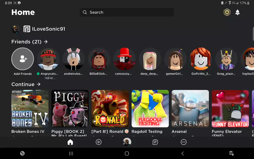This screenshot has height=159, width=254.
Task: Select the Discover play tab icon
Action: (99, 142)
